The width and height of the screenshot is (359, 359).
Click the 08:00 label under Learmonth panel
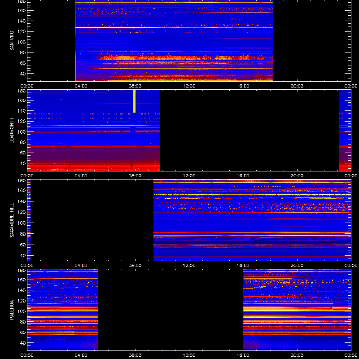[135, 176]
